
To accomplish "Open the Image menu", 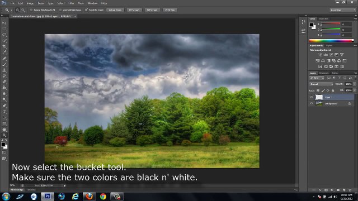I will tap(30, 3).
